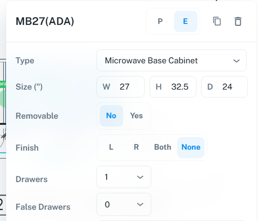
Task: Open the False Drawers dropdown
Action: [124, 205]
